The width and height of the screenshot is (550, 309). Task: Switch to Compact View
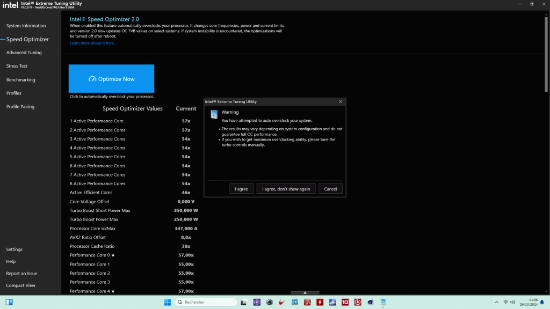[21, 285]
